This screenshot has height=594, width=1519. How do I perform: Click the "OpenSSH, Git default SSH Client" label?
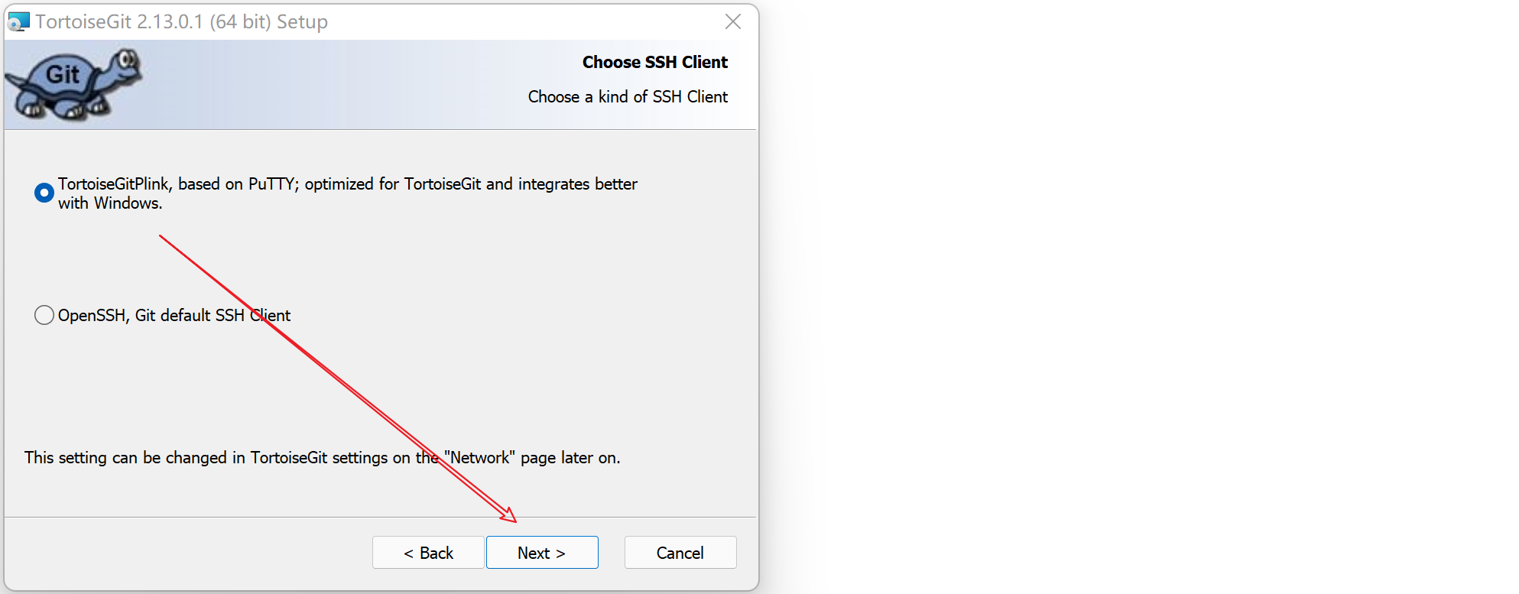174,316
